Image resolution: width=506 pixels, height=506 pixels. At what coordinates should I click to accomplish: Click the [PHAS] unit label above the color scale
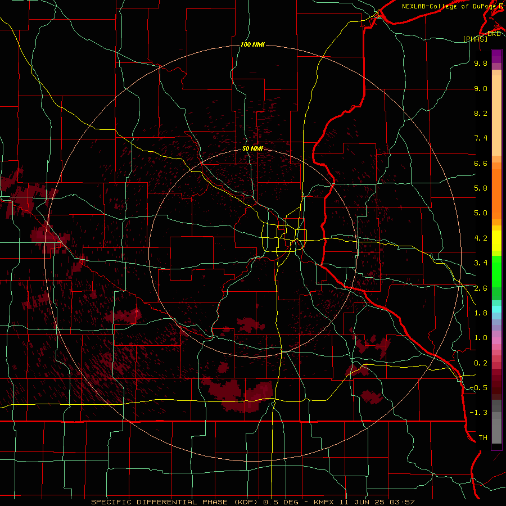[x=475, y=39]
